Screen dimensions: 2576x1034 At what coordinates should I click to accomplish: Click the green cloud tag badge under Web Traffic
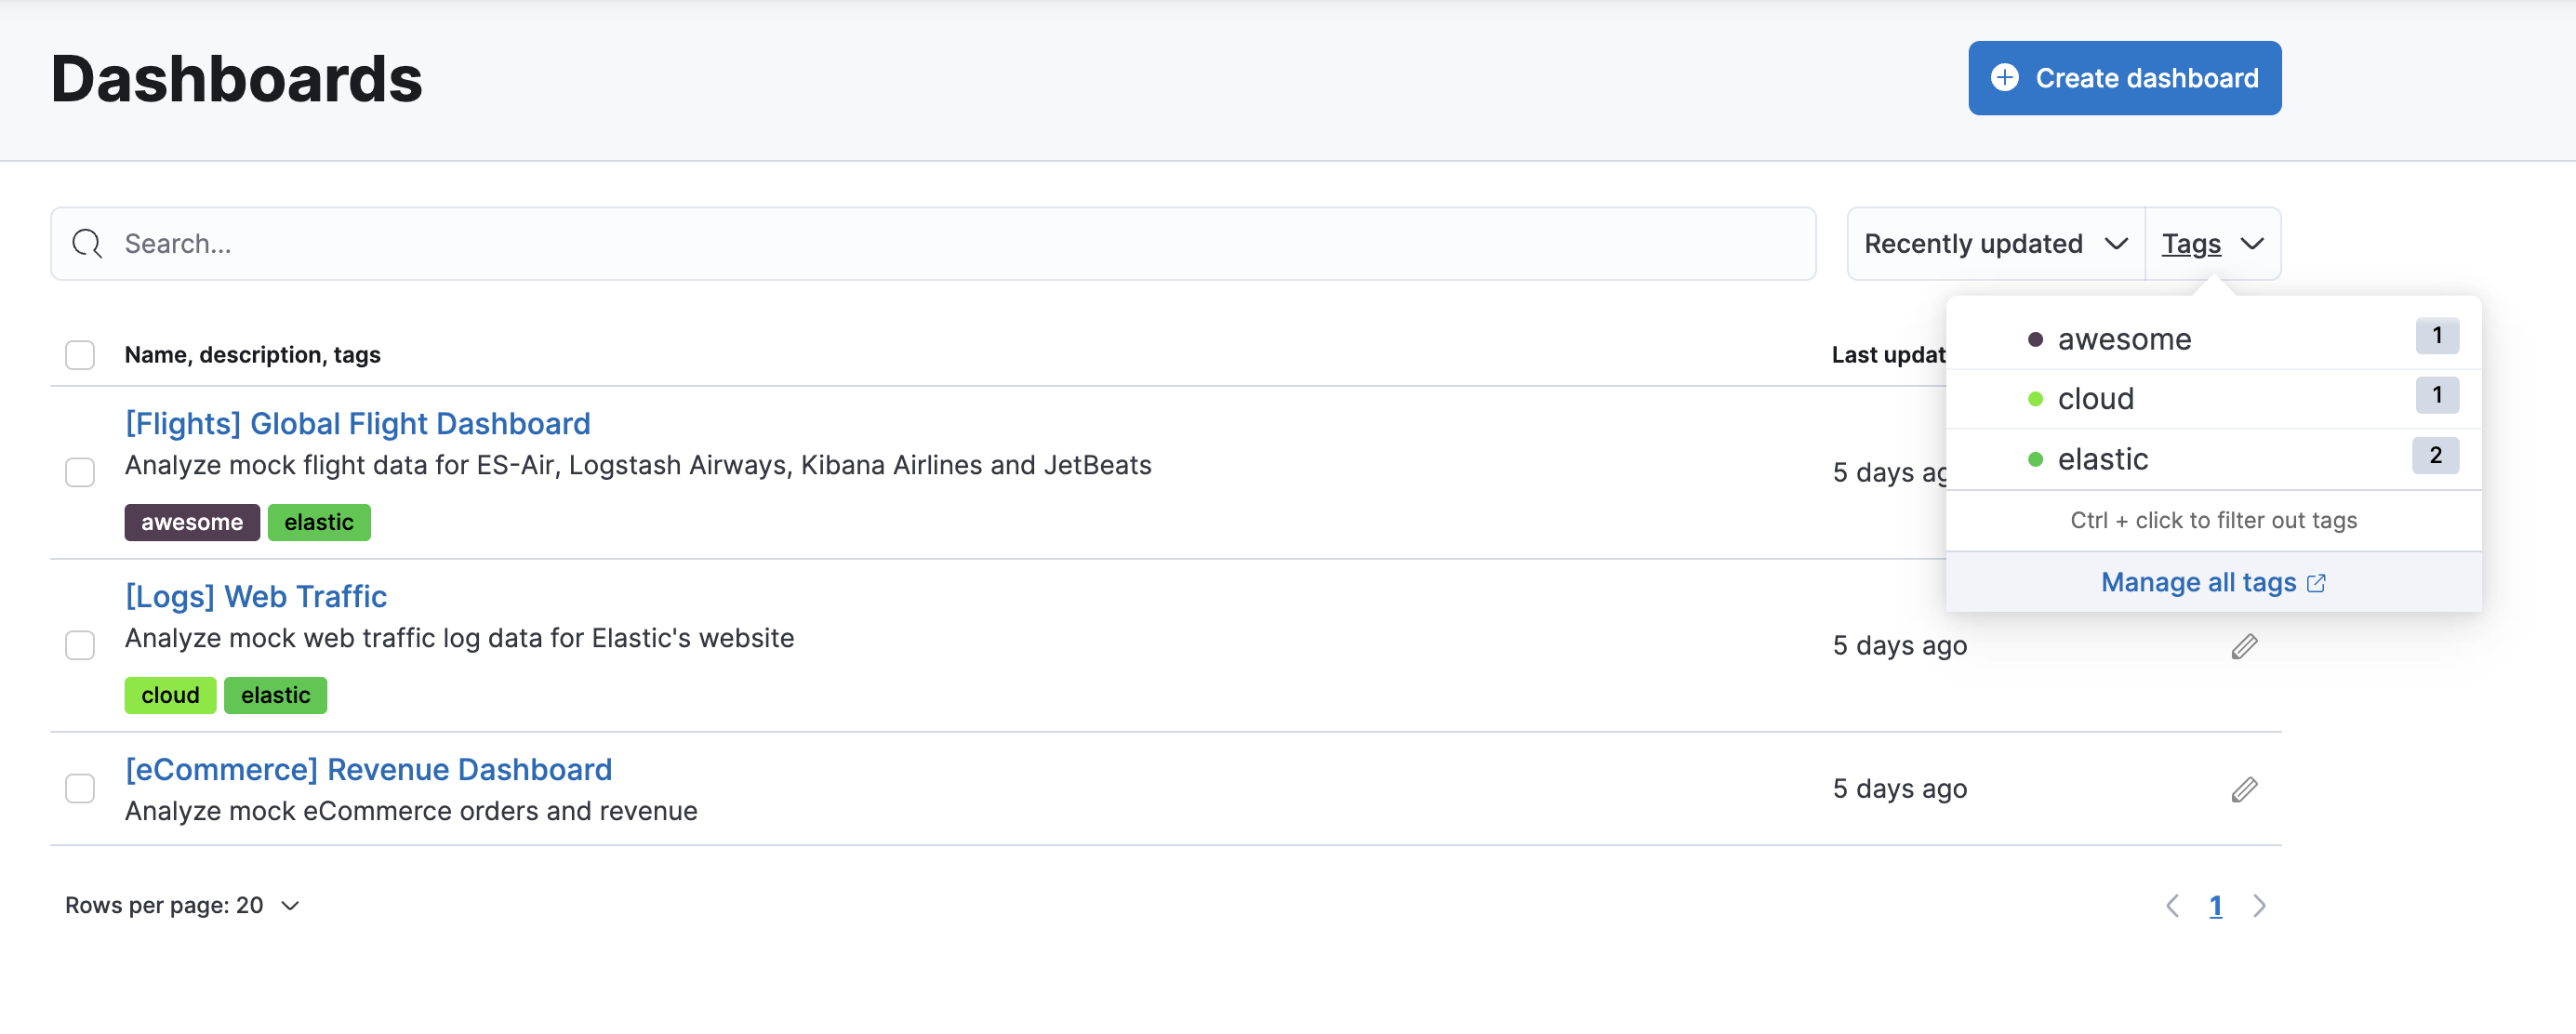(x=170, y=695)
